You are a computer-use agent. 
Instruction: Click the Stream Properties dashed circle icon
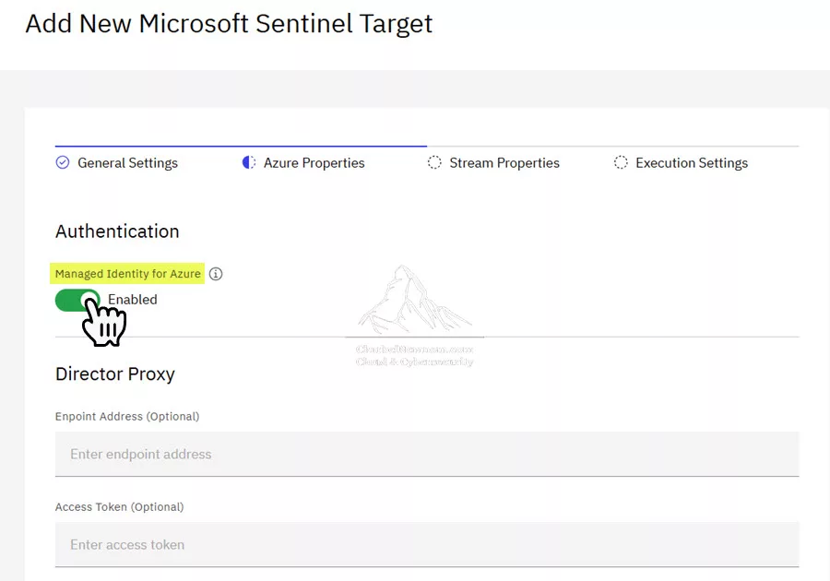(434, 162)
